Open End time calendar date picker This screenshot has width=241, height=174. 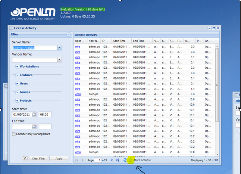pos(34,127)
